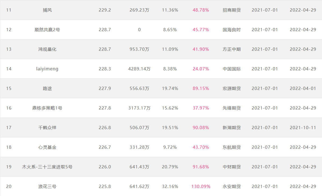Image resolution: width=322 pixels, height=196 pixels.
Task: Click the 229.2 score in row 11
Action: pos(105,10)
